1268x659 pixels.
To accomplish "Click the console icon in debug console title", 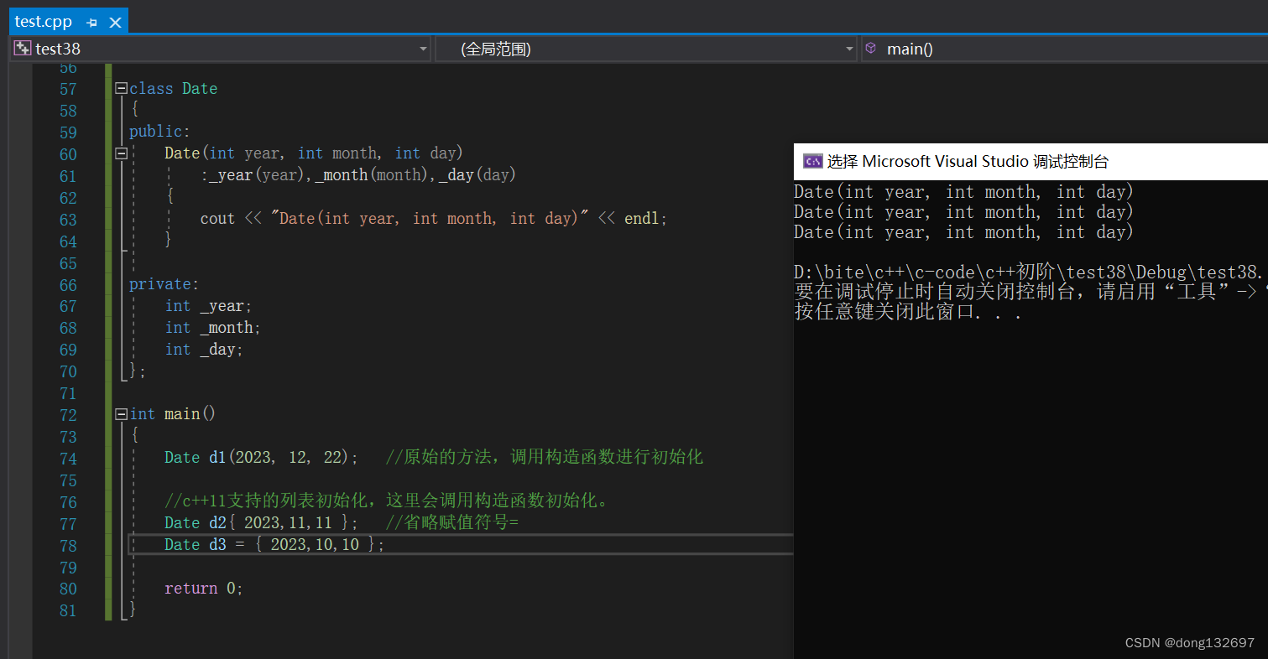I will tap(812, 161).
